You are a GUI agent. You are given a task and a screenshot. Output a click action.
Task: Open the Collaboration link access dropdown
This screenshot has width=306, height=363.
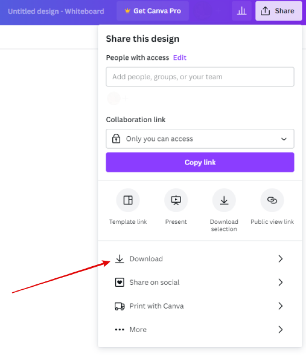pyautogui.click(x=200, y=139)
